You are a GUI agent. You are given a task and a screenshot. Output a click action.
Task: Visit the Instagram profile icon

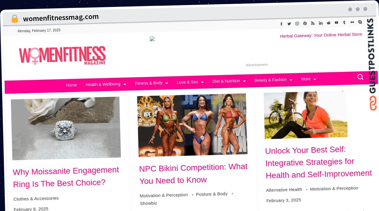point(297,24)
